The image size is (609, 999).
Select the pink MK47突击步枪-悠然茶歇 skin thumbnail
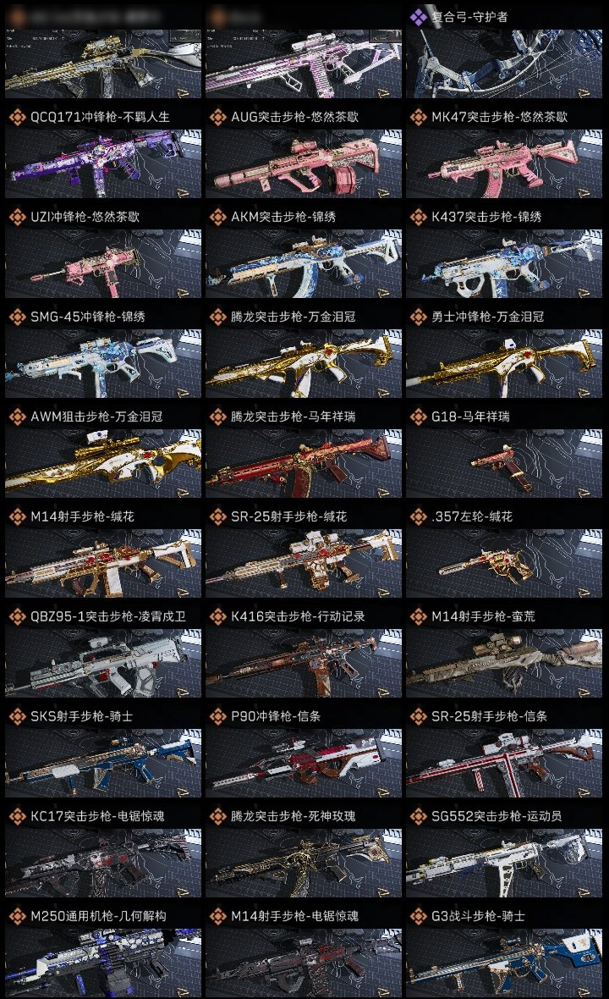tap(504, 163)
